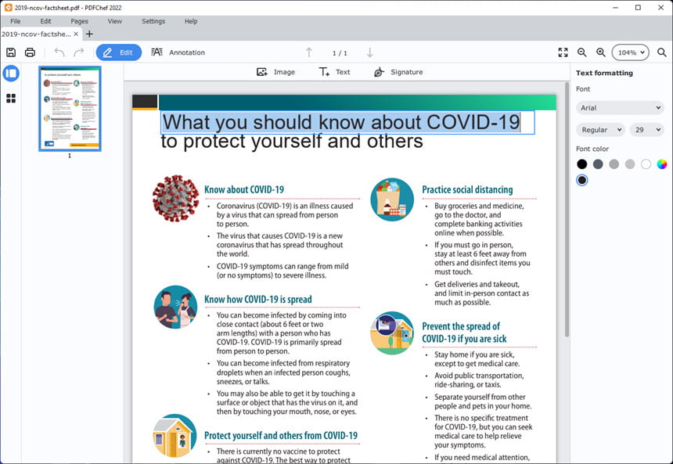Redo the last action

(79, 52)
